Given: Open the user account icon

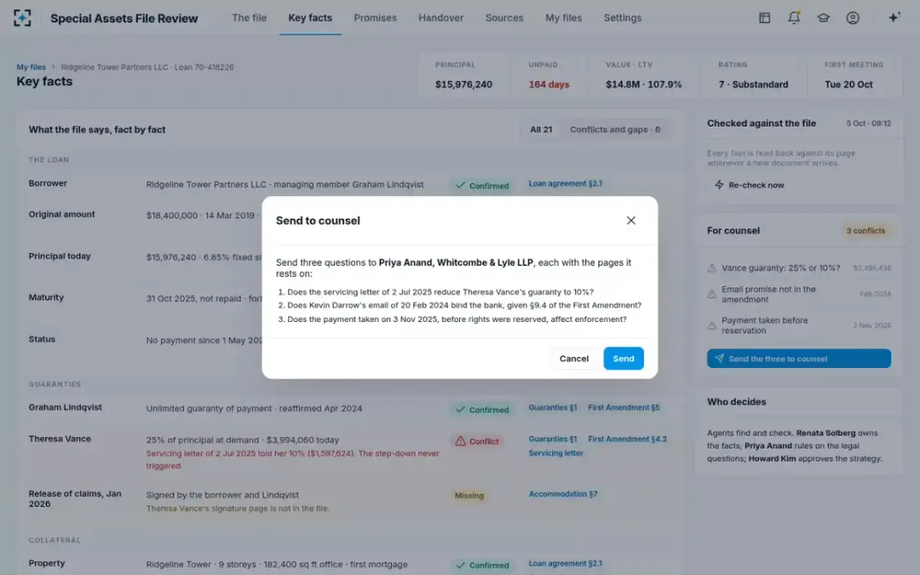Looking at the screenshot, I should point(853,18).
